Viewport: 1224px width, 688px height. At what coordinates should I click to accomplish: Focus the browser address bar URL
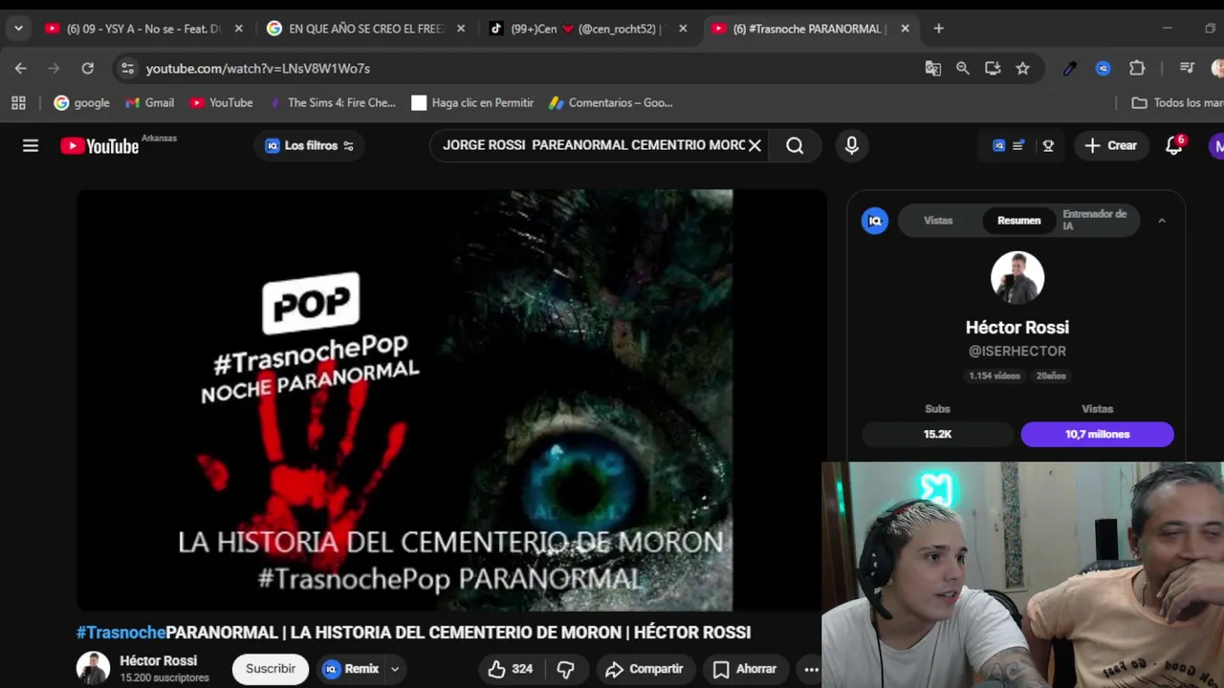click(514, 68)
